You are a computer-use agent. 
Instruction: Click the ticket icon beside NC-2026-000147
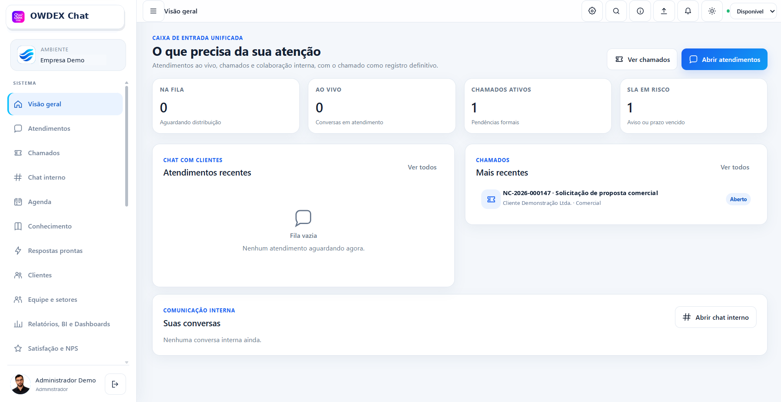491,199
